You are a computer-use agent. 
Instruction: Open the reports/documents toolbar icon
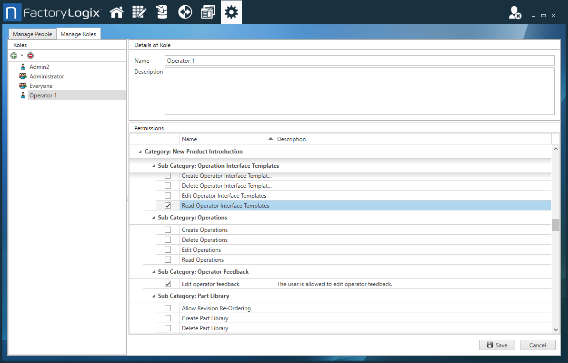click(208, 12)
